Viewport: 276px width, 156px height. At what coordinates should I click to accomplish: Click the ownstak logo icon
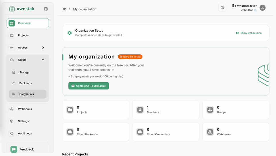click(12, 9)
